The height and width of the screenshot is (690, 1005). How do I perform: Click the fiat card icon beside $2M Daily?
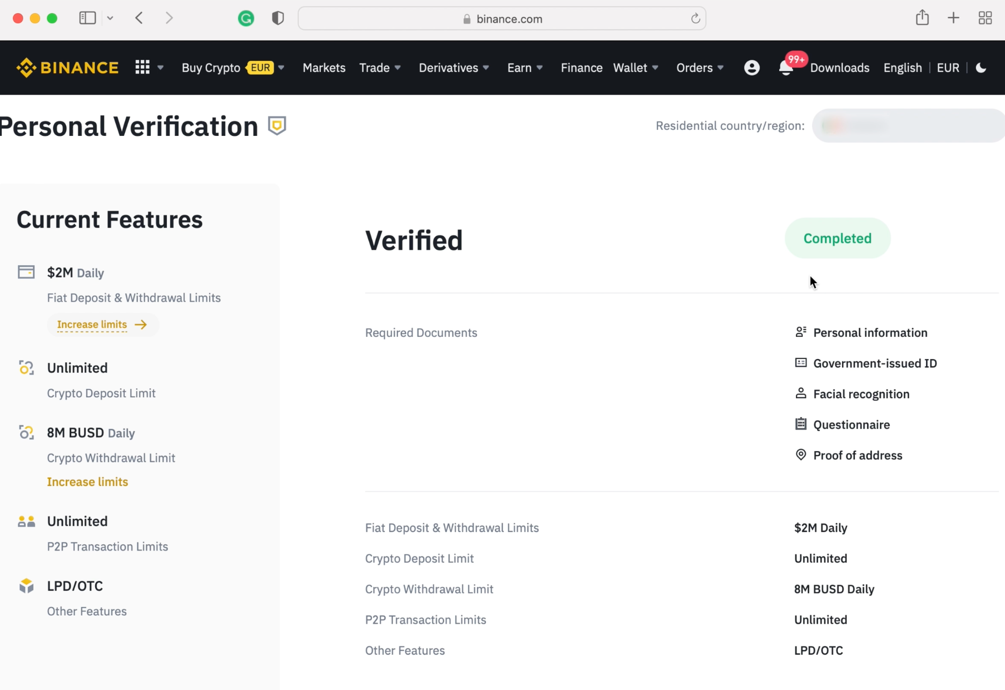pyautogui.click(x=26, y=272)
